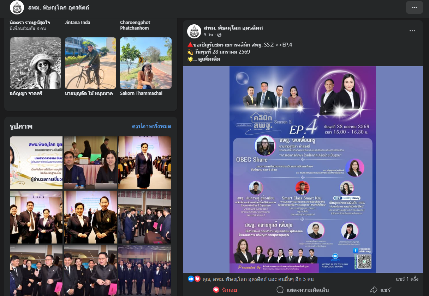Open friend photo of Sakorn Thammachai
The image size is (429, 296).
click(146, 63)
